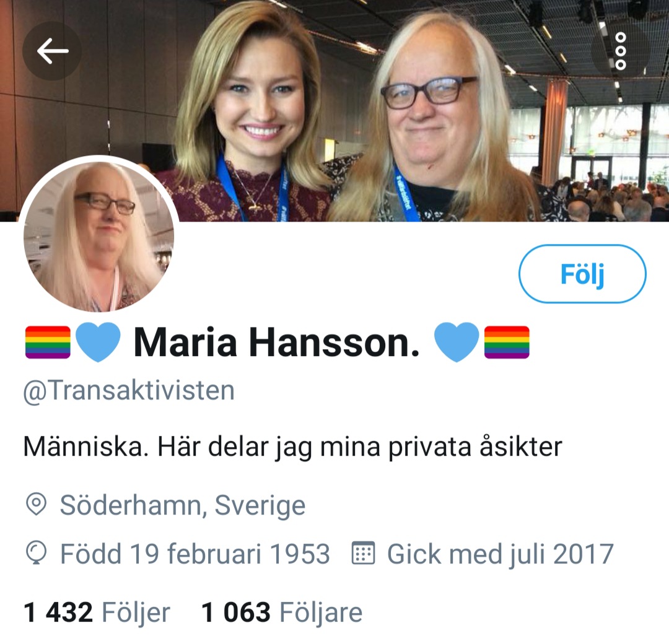Follow the account with the Följ button
669x644 pixels.
click(582, 274)
